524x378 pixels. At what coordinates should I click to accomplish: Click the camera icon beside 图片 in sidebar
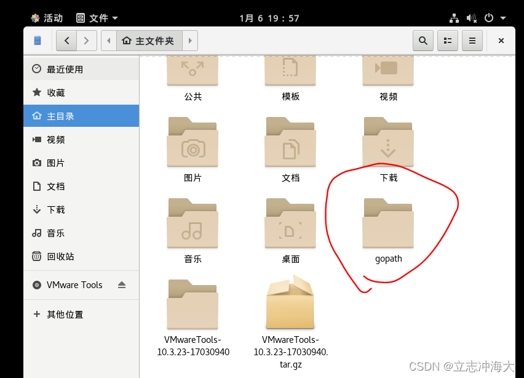point(37,163)
